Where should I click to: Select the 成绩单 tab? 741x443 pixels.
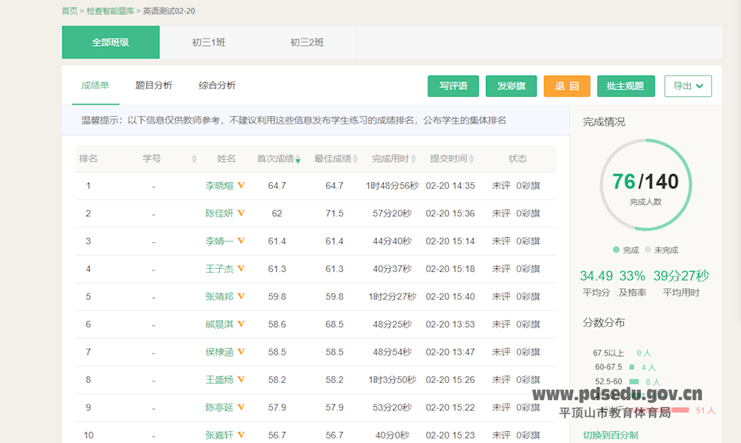pyautogui.click(x=95, y=85)
